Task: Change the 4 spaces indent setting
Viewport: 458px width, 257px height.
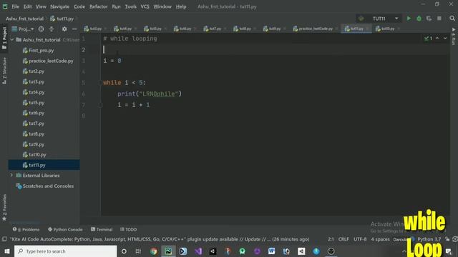Action: click(380, 239)
